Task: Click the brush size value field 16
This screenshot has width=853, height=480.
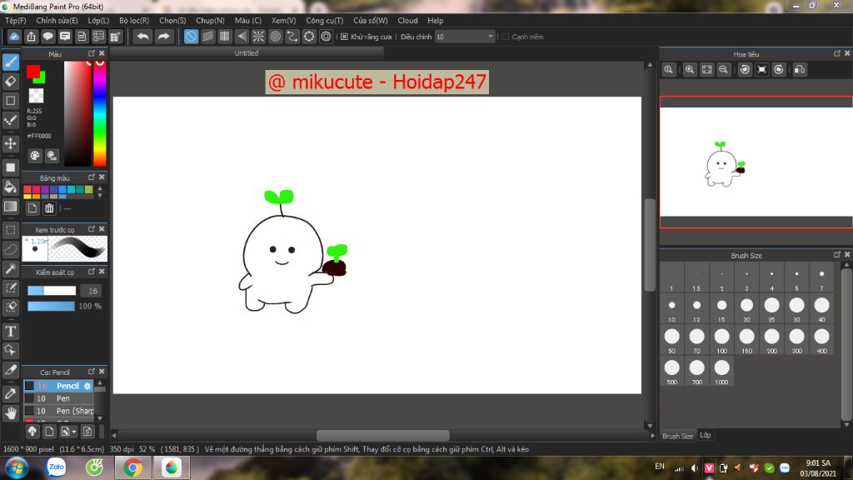Action: (93, 291)
